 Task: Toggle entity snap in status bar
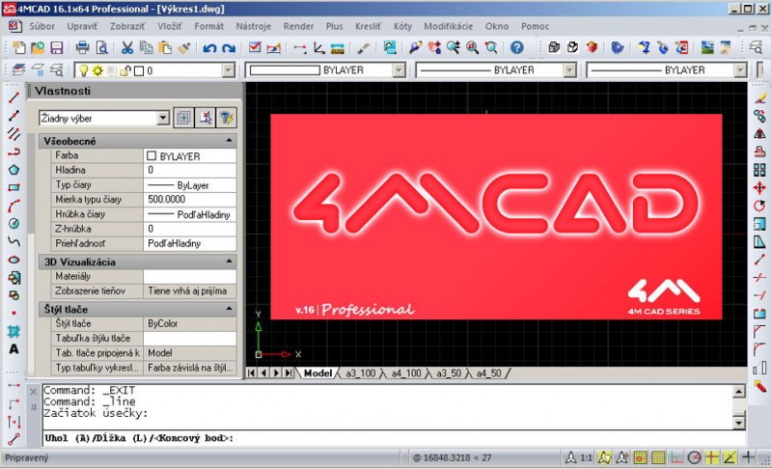click(712, 457)
